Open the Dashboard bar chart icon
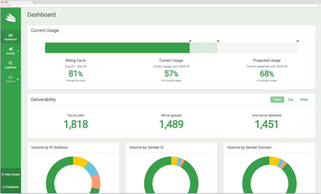Image resolution: width=321 pixels, height=194 pixels. point(11,35)
